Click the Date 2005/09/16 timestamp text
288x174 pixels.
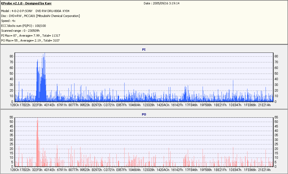pyautogui.click(x=162, y=3)
